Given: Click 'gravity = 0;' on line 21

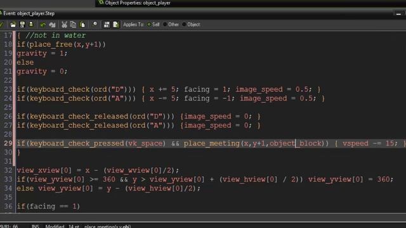Looking at the screenshot, I should click(x=42, y=72).
